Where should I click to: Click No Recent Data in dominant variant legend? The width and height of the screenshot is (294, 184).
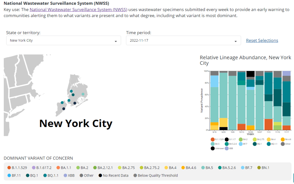point(113,175)
